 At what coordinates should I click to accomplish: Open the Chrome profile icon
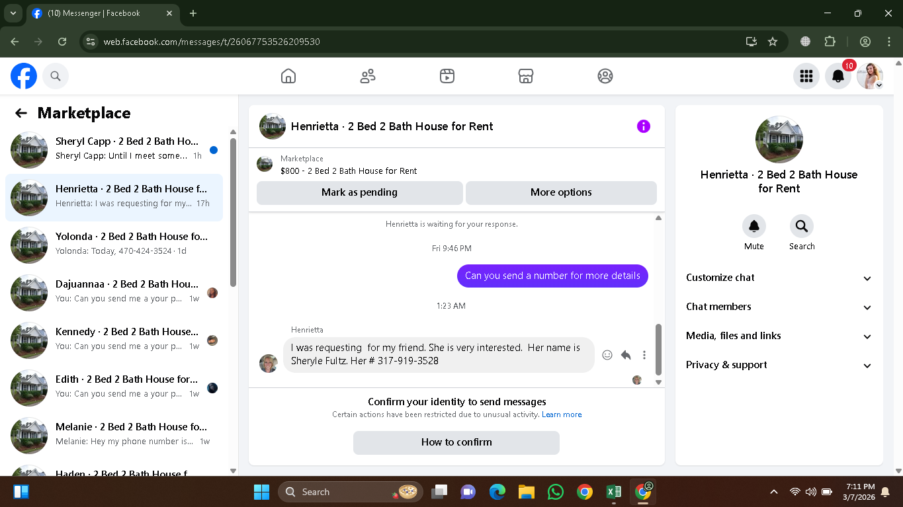tap(865, 42)
